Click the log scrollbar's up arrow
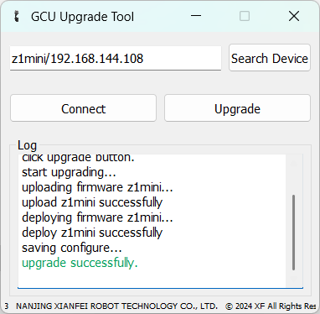This screenshot has height=314, width=320. [x=293, y=162]
